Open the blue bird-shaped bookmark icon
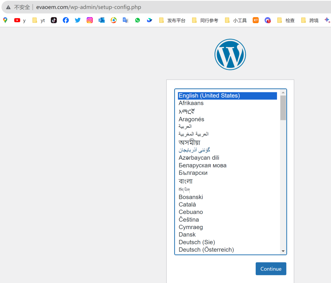331x283 pixels. click(x=149, y=20)
